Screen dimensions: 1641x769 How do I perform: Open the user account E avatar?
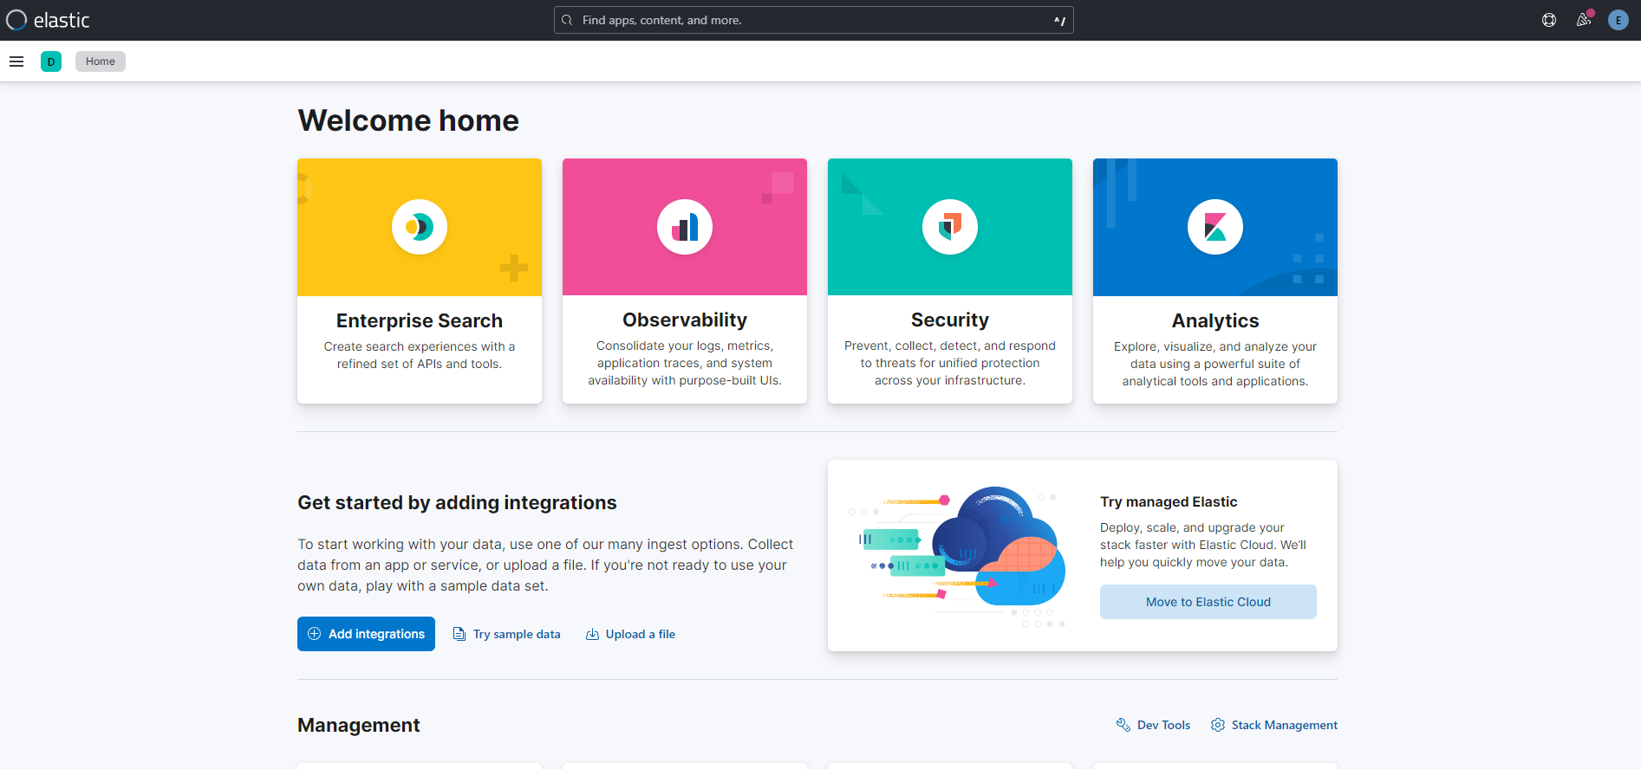[1618, 20]
